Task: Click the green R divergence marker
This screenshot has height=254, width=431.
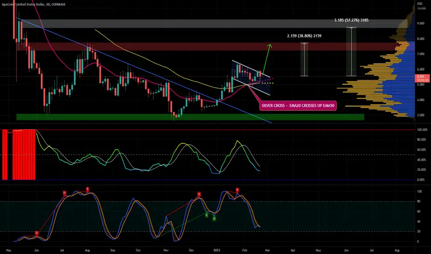Action: [206, 215]
